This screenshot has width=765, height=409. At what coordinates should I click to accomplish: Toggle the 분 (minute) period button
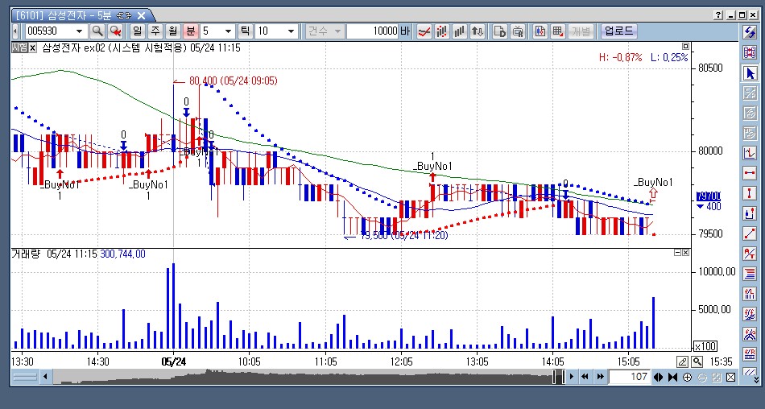click(x=190, y=31)
